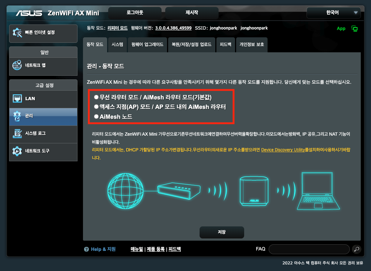Click the green network devices icon
The width and height of the screenshot is (371, 271).
(355, 29)
